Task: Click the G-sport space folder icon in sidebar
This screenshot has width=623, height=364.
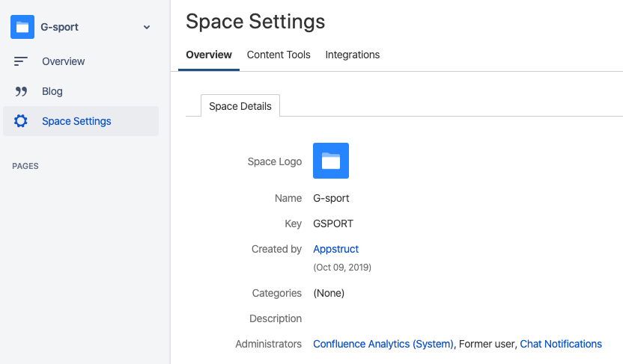Action: click(22, 27)
